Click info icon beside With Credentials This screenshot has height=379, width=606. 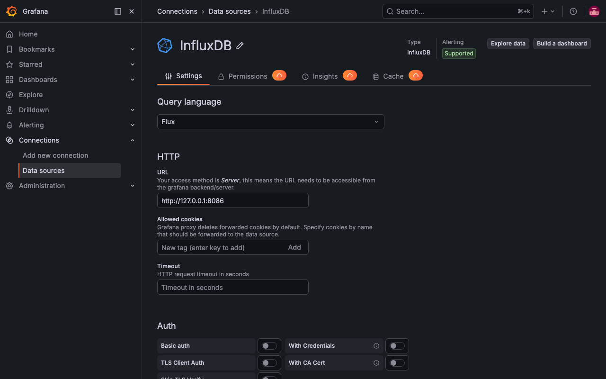[x=376, y=346]
